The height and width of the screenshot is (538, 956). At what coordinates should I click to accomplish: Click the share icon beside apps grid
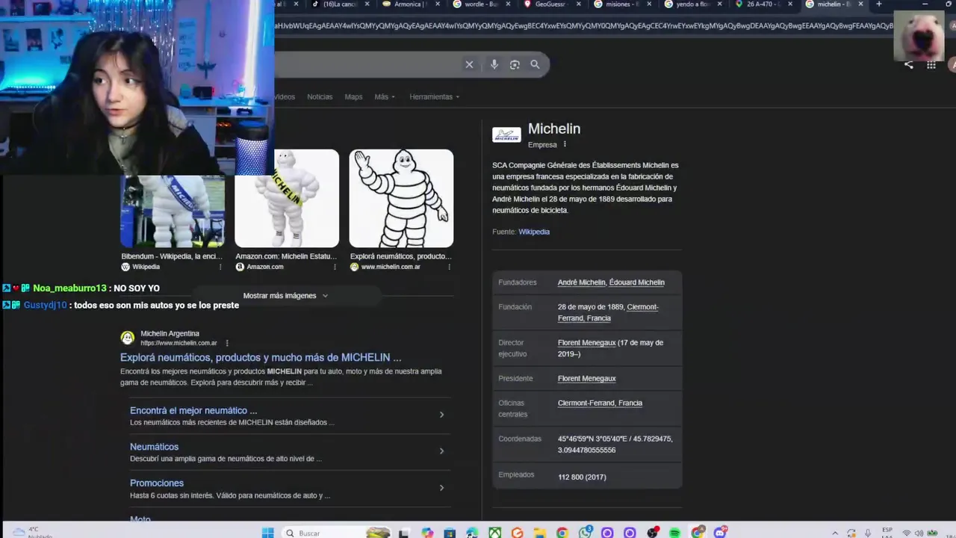[x=908, y=65]
